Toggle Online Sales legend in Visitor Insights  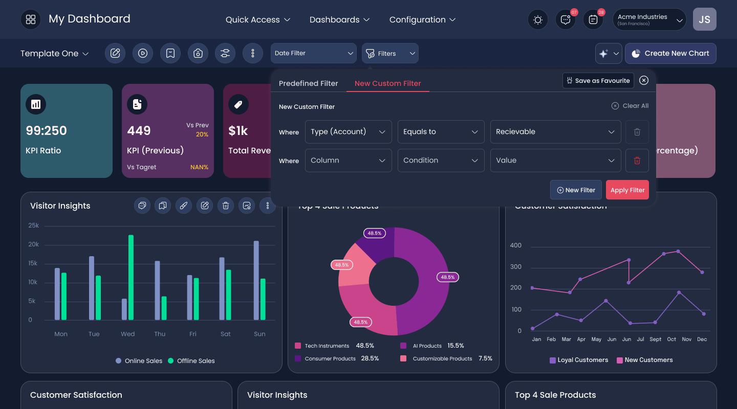tap(139, 361)
